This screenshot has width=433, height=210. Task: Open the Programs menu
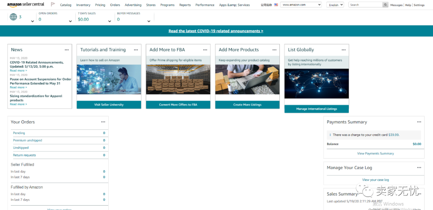[x=167, y=5]
